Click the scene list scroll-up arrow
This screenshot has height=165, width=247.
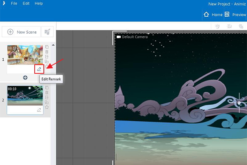53,45
